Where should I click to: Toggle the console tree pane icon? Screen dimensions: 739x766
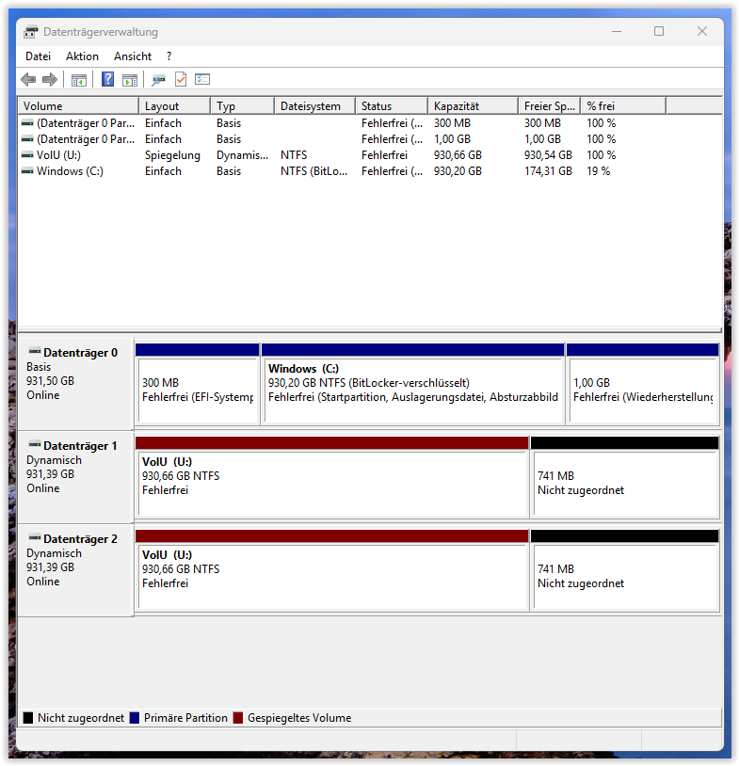point(79,80)
